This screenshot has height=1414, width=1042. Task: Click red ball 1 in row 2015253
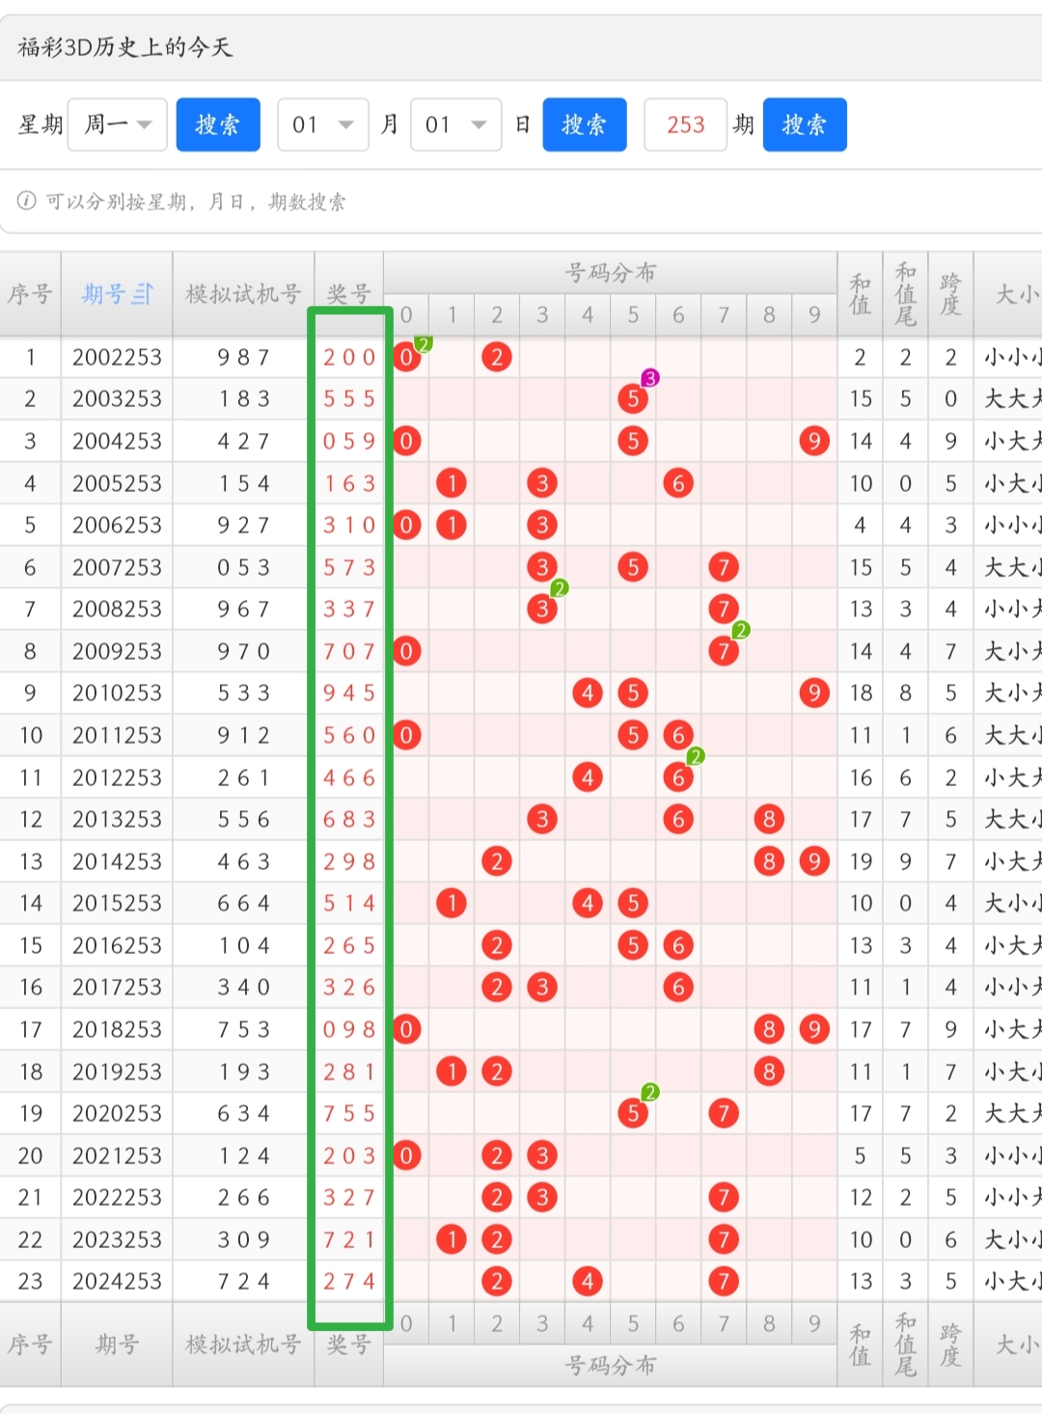coord(452,903)
